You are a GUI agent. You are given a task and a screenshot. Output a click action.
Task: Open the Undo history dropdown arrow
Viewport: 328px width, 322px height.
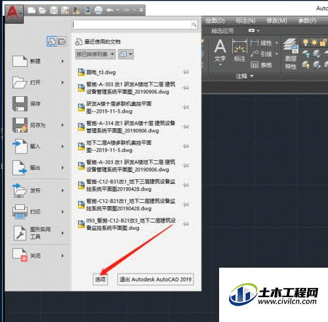tap(118, 10)
